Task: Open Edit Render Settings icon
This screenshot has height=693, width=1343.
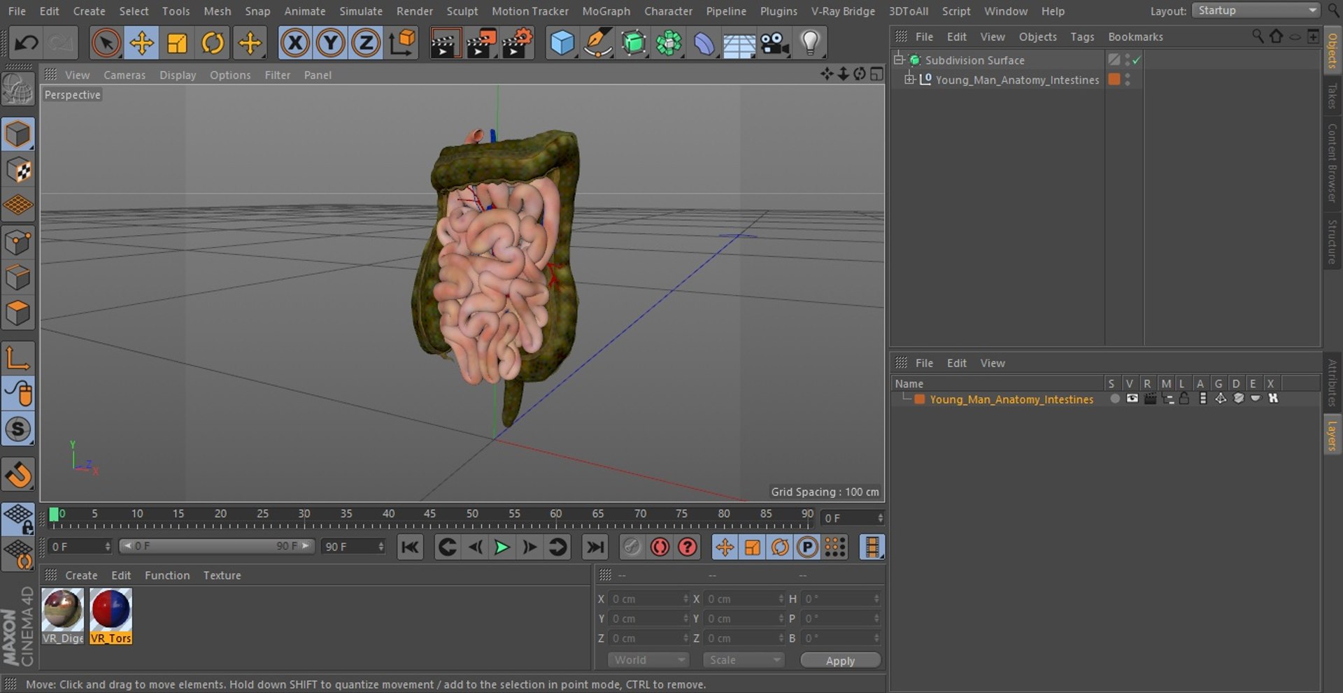Action: pyautogui.click(x=518, y=43)
